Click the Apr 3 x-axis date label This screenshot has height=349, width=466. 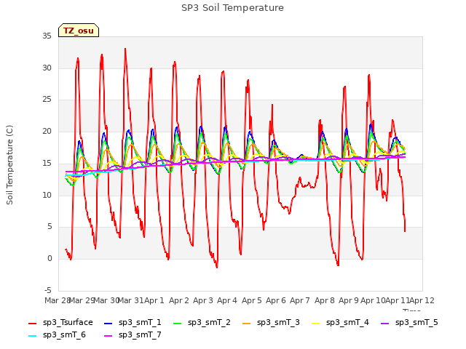[203, 300]
